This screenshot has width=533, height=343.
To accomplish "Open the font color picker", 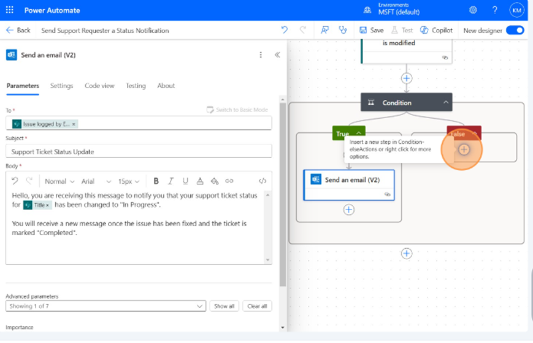I will (x=200, y=181).
